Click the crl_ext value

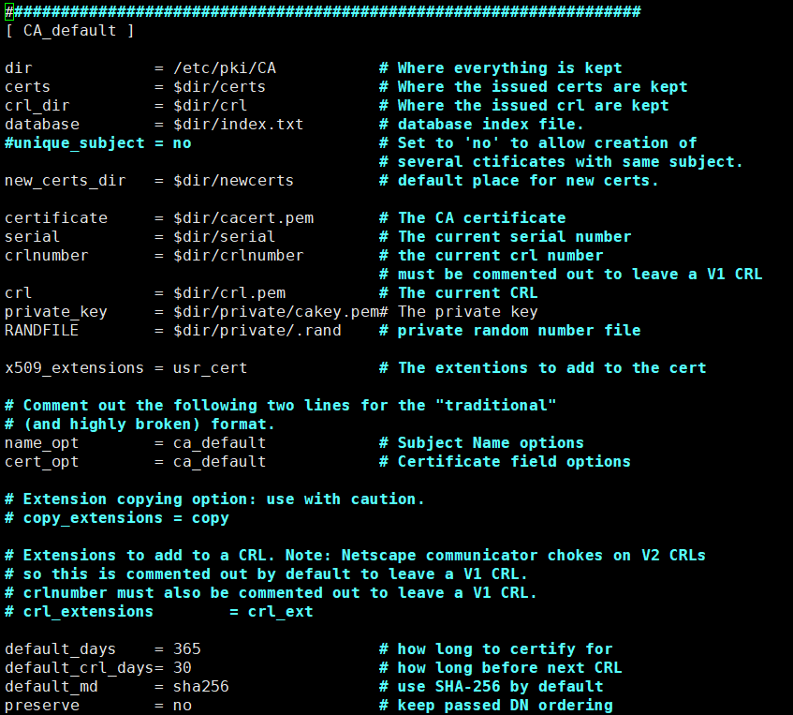pos(280,612)
